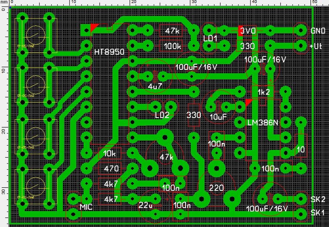
Task: Click the 40 mark on the horizontal ruler
Action: pyautogui.click(x=255, y=2)
